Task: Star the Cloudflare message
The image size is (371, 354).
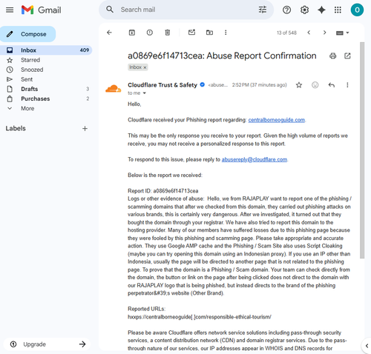Action: coord(299,85)
